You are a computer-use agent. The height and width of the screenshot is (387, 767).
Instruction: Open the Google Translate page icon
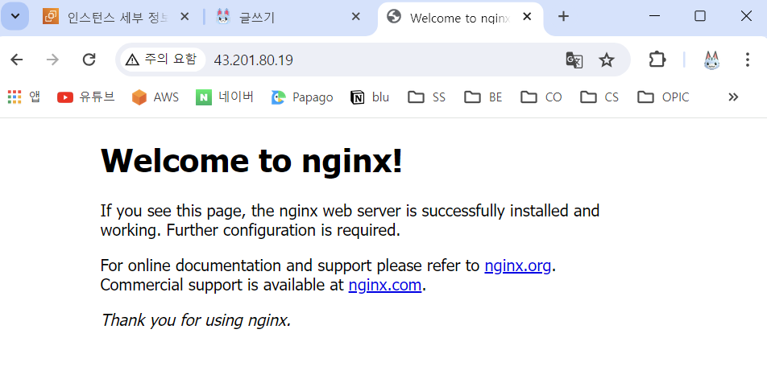(x=574, y=60)
